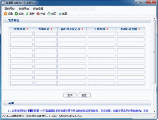Screen dimensions: 158x120
Task: Click first 销方税务登记号 input field
Action: coord(72,34)
